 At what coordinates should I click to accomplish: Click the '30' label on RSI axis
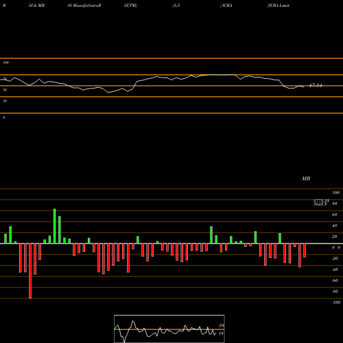pos(5,101)
